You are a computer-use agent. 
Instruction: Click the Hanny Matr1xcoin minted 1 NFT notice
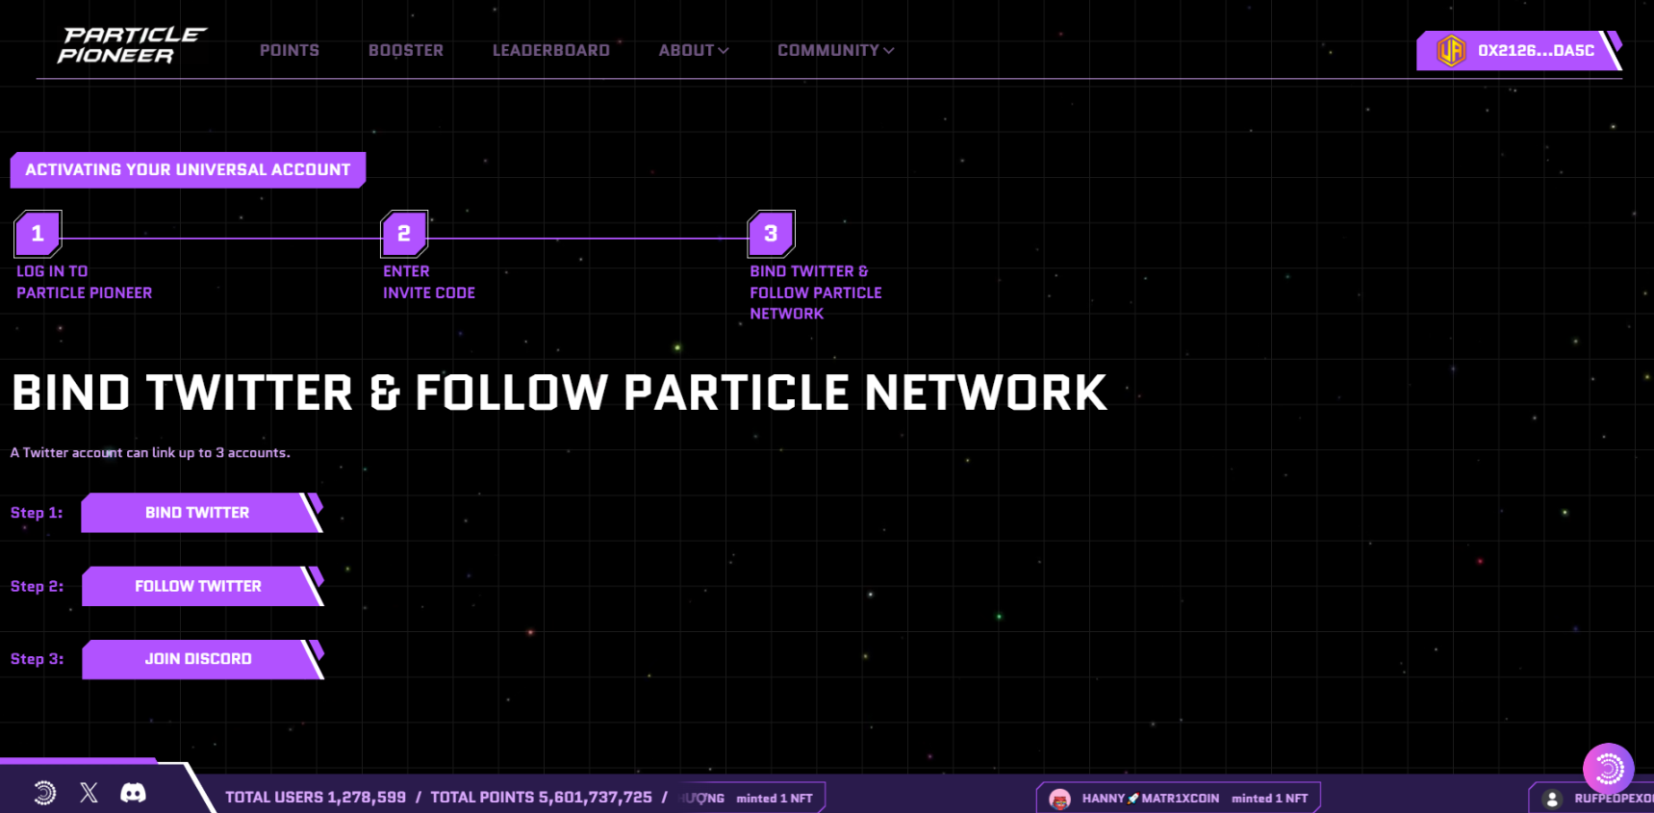[x=1179, y=798]
